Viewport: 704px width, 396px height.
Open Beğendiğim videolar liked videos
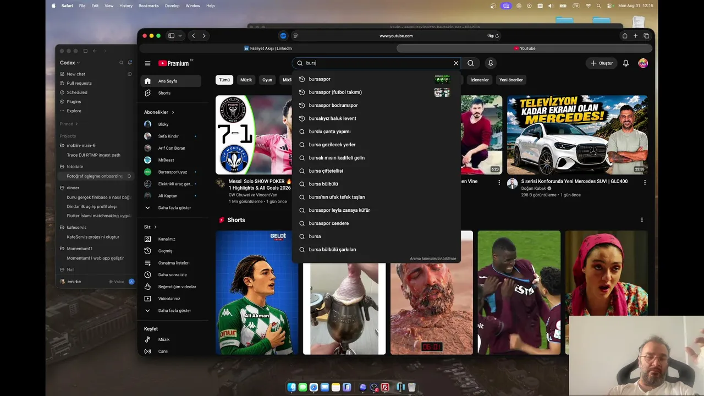click(x=170, y=287)
